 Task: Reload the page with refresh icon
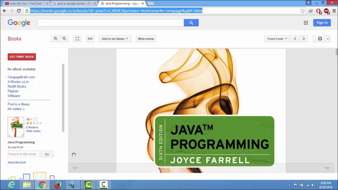pyautogui.click(x=19, y=11)
